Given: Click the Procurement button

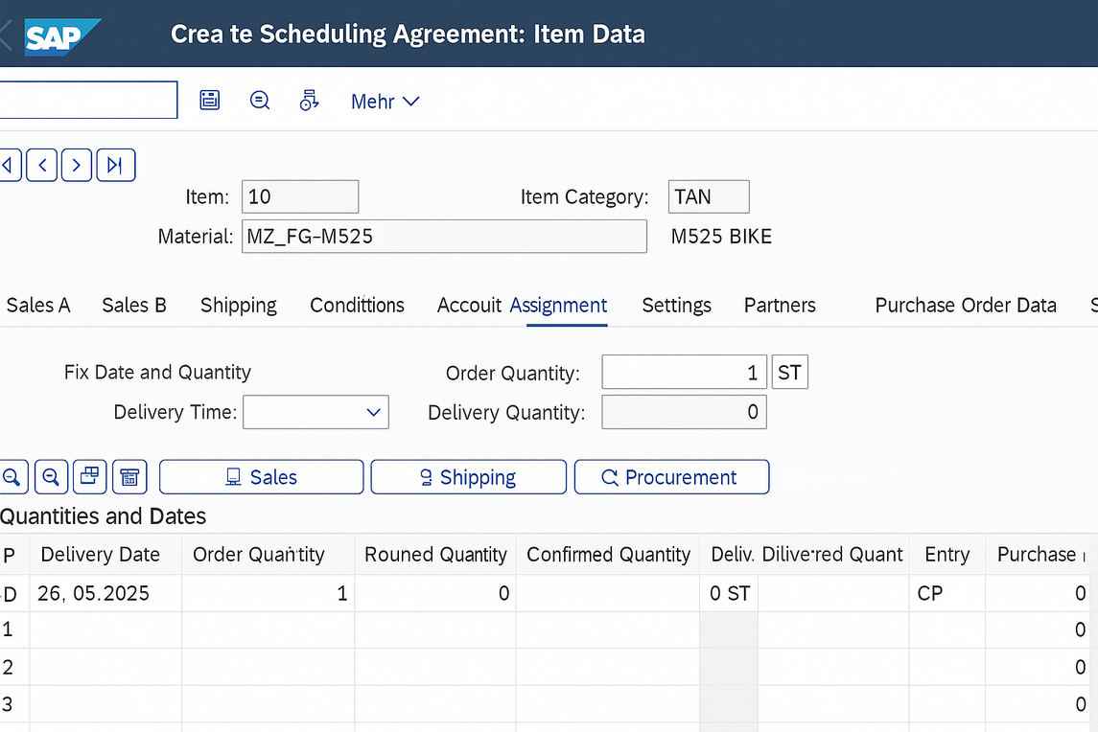Looking at the screenshot, I should (671, 477).
